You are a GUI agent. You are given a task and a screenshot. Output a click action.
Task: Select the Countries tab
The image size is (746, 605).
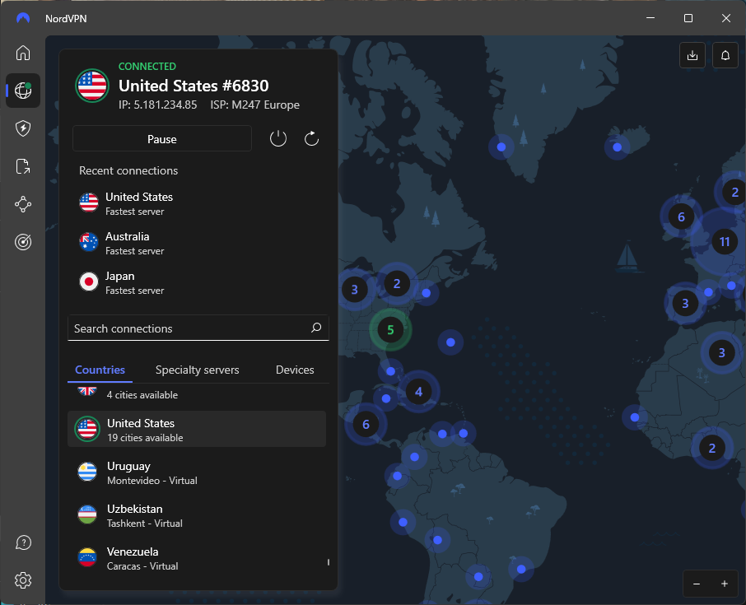[100, 370]
